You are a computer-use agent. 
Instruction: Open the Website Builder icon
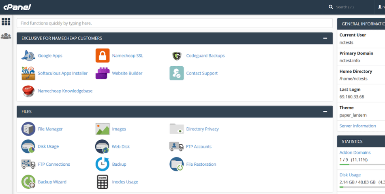click(103, 73)
